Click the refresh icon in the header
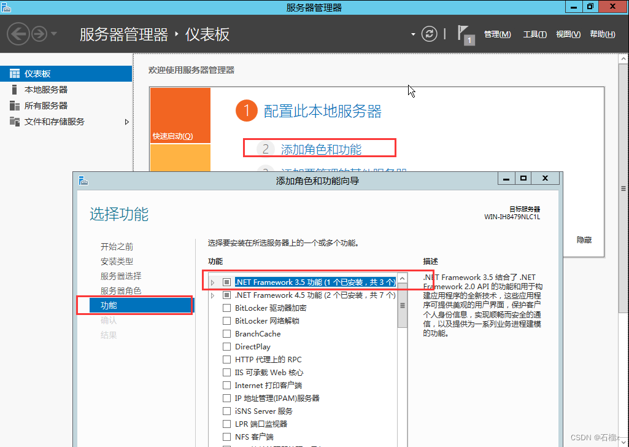The height and width of the screenshot is (447, 629). tap(429, 34)
